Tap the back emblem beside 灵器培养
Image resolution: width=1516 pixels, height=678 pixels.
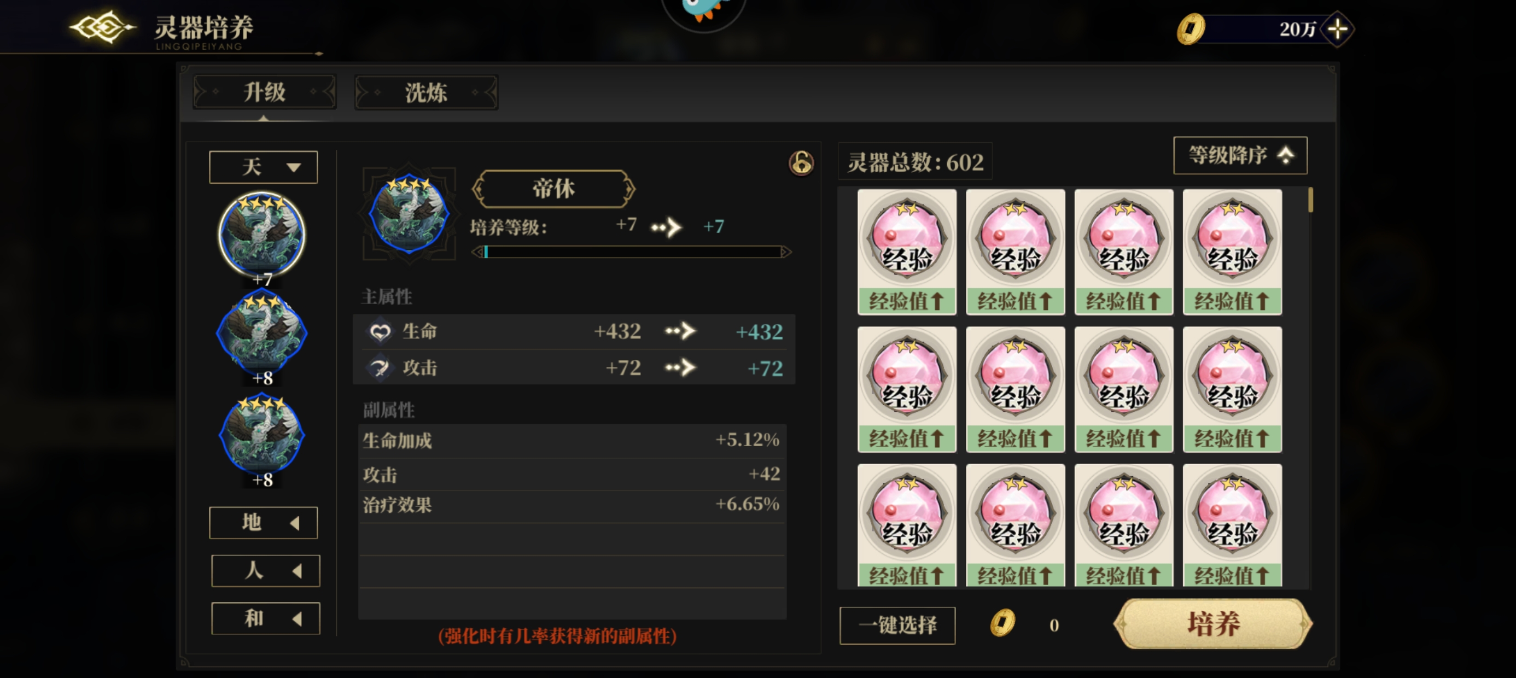click(x=102, y=27)
